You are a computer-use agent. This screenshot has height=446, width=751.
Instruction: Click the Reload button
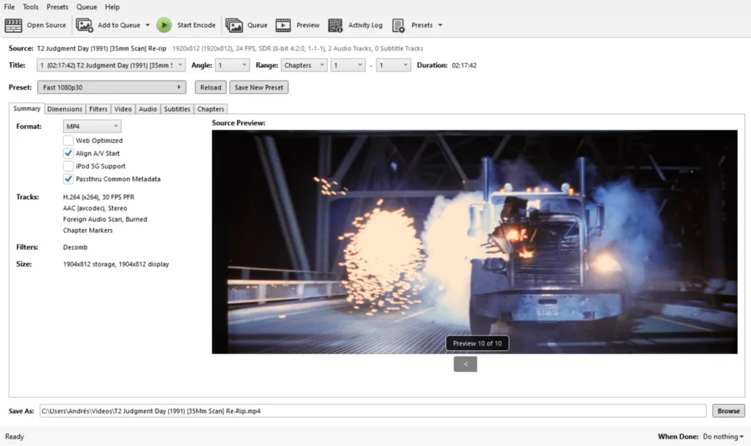210,87
